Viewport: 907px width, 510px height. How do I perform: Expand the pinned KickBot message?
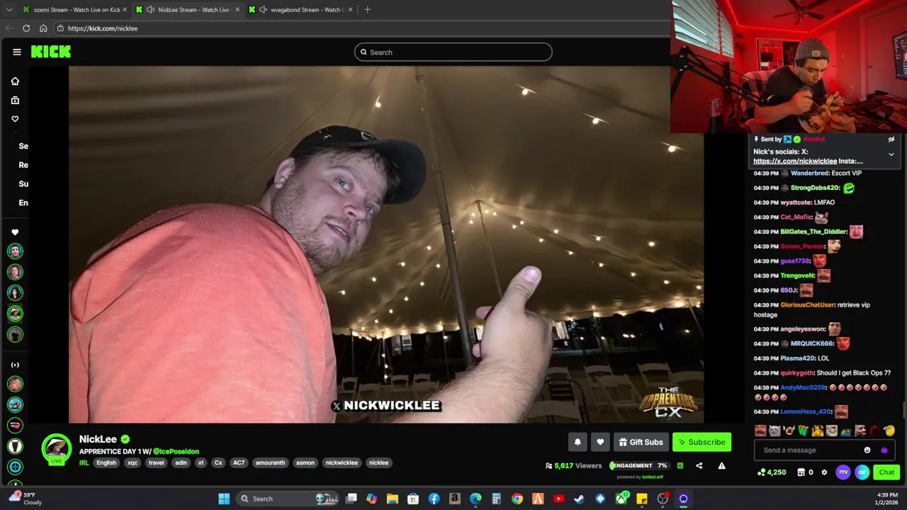click(x=891, y=154)
